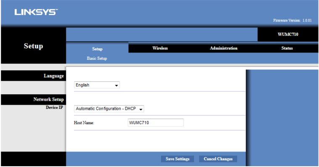Click the large Setup heading
319x167 pixels.
point(33,46)
